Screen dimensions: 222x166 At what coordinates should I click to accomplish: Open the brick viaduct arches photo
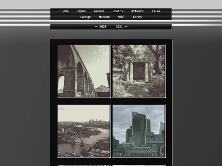click(x=84, y=71)
